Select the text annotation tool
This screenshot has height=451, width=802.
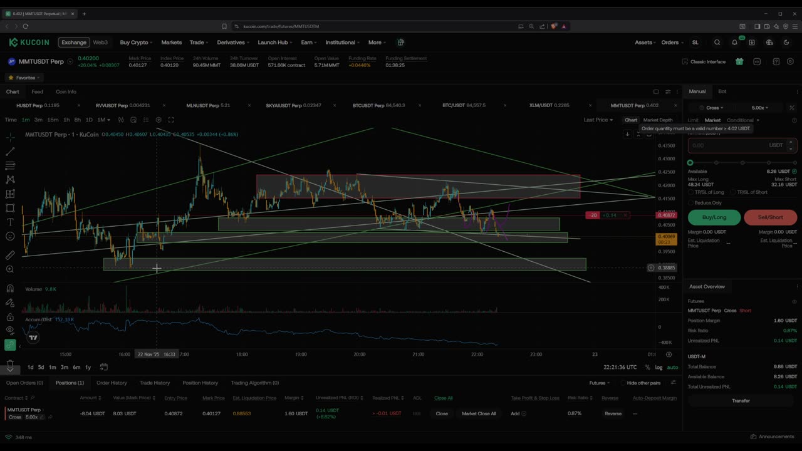tap(10, 222)
